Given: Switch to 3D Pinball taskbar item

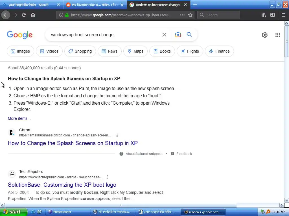Looking at the screenshot, I should (x=113, y=212).
